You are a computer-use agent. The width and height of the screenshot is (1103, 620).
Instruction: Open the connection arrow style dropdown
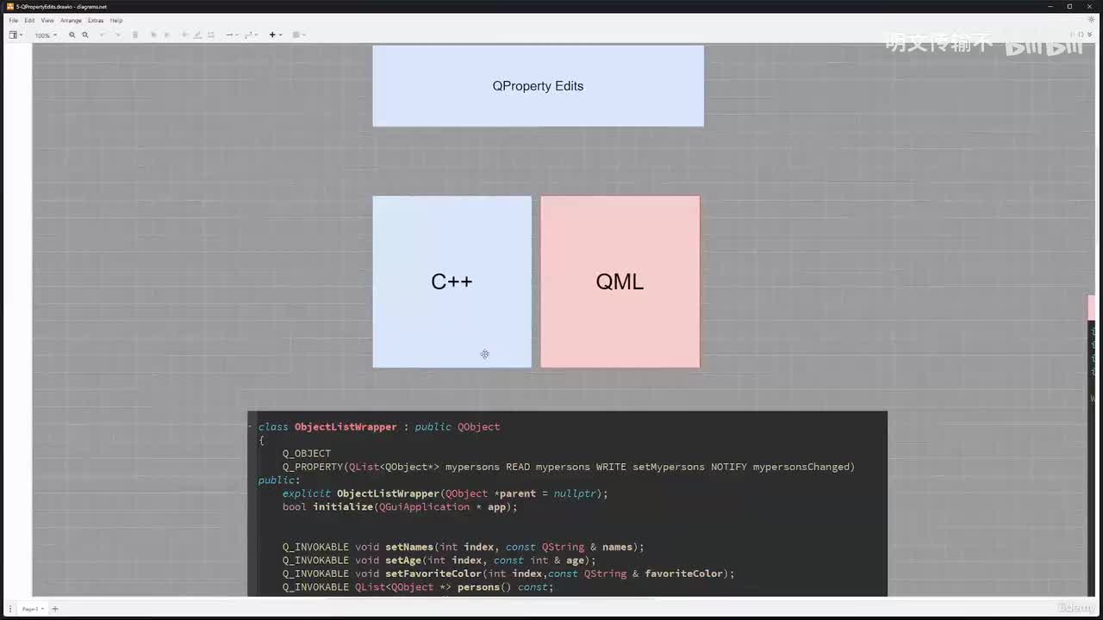[231, 35]
